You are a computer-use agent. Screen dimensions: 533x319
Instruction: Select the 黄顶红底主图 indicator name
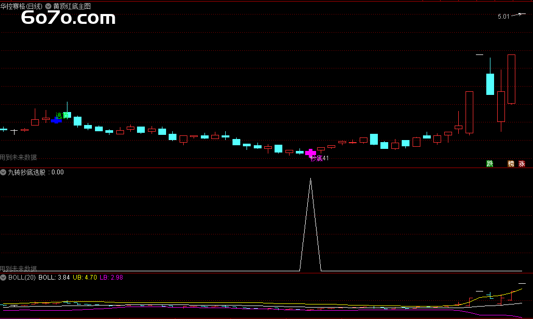click(72, 6)
